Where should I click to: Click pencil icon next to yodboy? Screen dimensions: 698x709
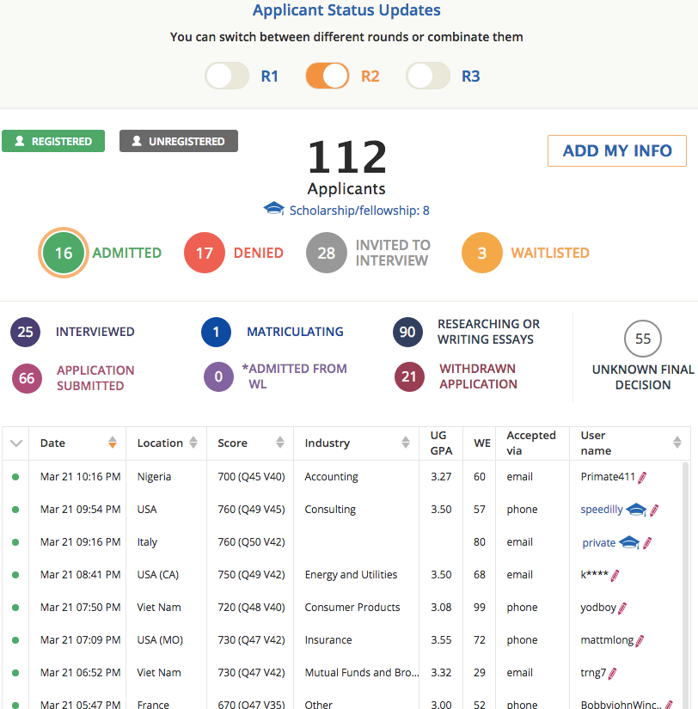tap(622, 608)
